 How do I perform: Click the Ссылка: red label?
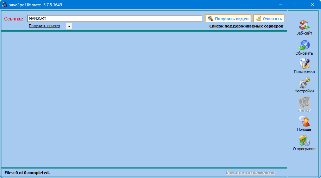pyautogui.click(x=14, y=19)
